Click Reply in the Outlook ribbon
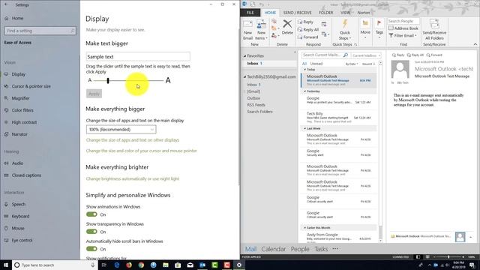Screen dimensions: 480x270 coord(305,22)
